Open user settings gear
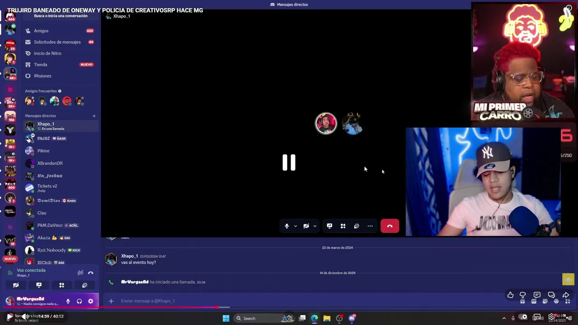 (x=91, y=301)
